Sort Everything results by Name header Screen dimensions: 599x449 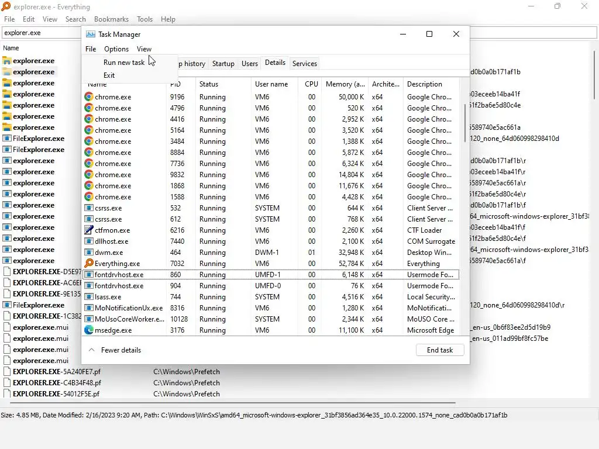point(11,48)
